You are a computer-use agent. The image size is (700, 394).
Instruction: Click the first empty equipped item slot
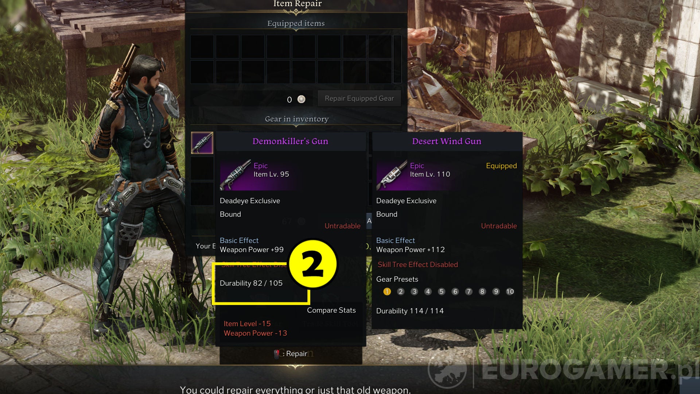[x=202, y=46]
